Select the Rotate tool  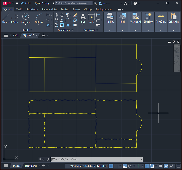point(62,15)
